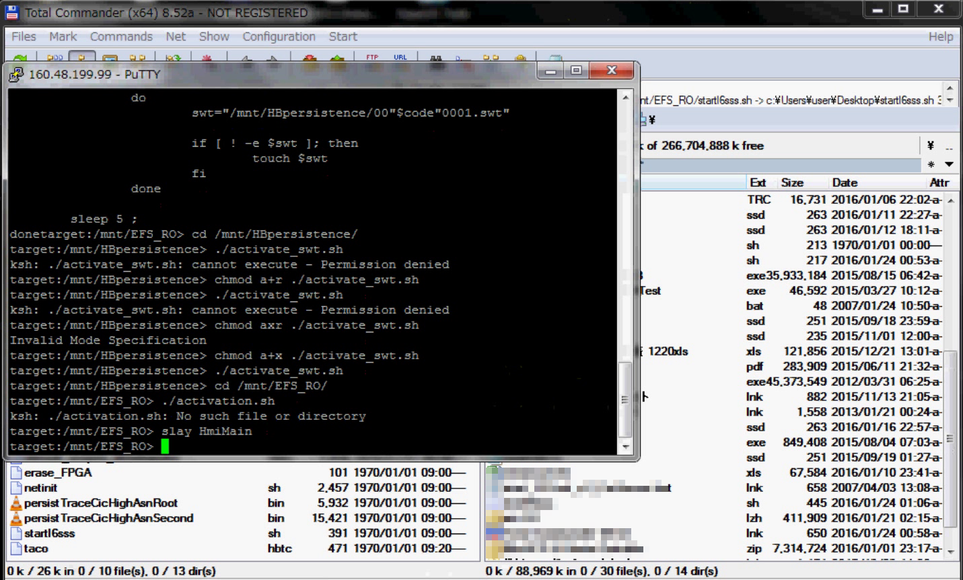Sort right panel by Attr column
963x580 pixels.
939,182
